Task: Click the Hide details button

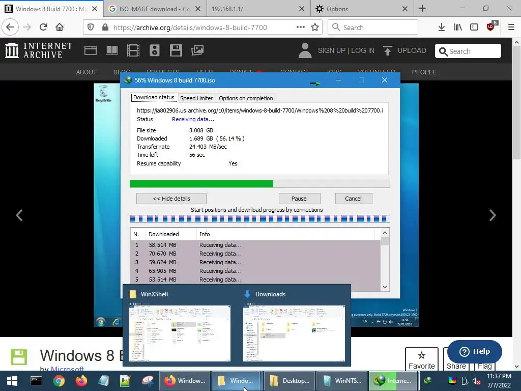Action: 171,199
